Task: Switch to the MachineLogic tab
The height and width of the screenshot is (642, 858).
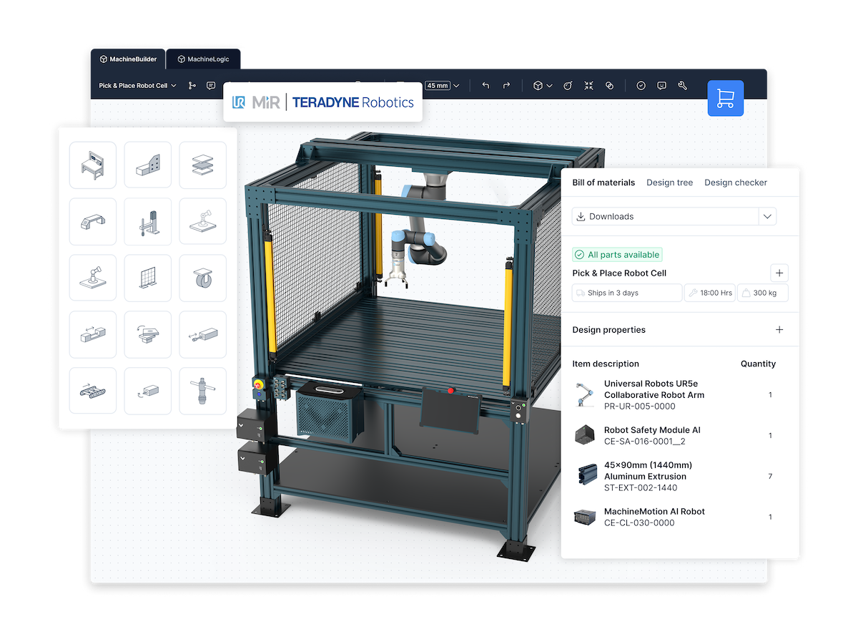Action: pyautogui.click(x=203, y=59)
